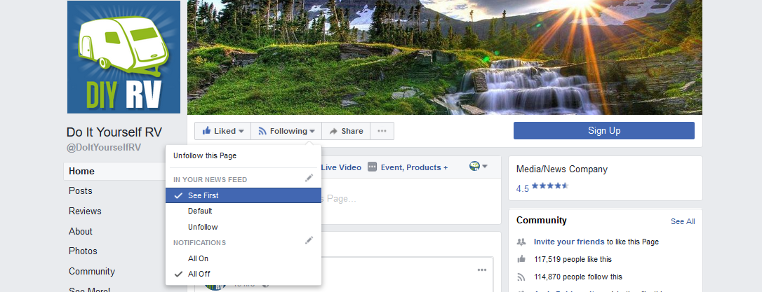Click the Liked thumbs-up button
762x292 pixels.
click(x=222, y=131)
